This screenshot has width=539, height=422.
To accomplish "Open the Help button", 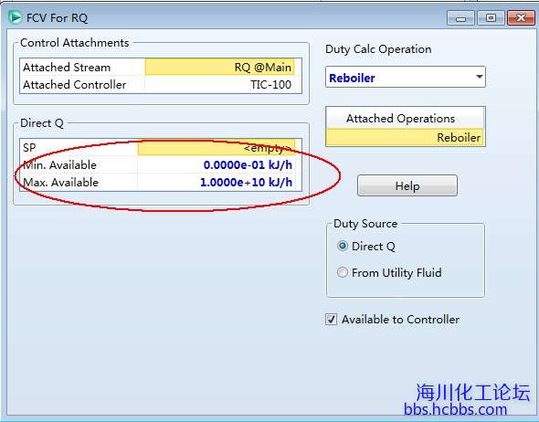I will (x=407, y=185).
